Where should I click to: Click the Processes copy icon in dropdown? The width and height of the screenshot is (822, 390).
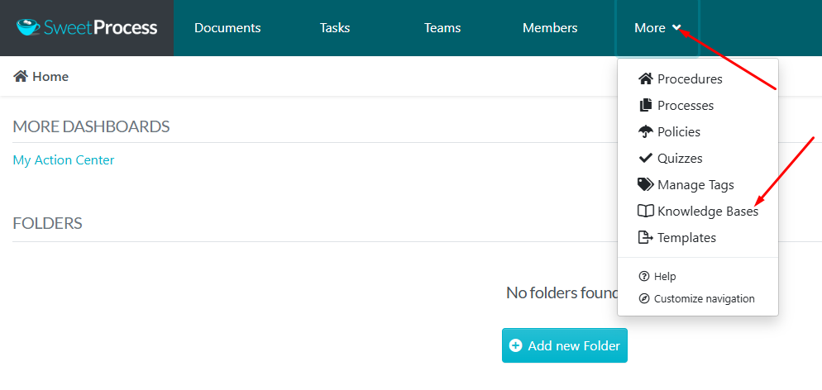tap(645, 105)
